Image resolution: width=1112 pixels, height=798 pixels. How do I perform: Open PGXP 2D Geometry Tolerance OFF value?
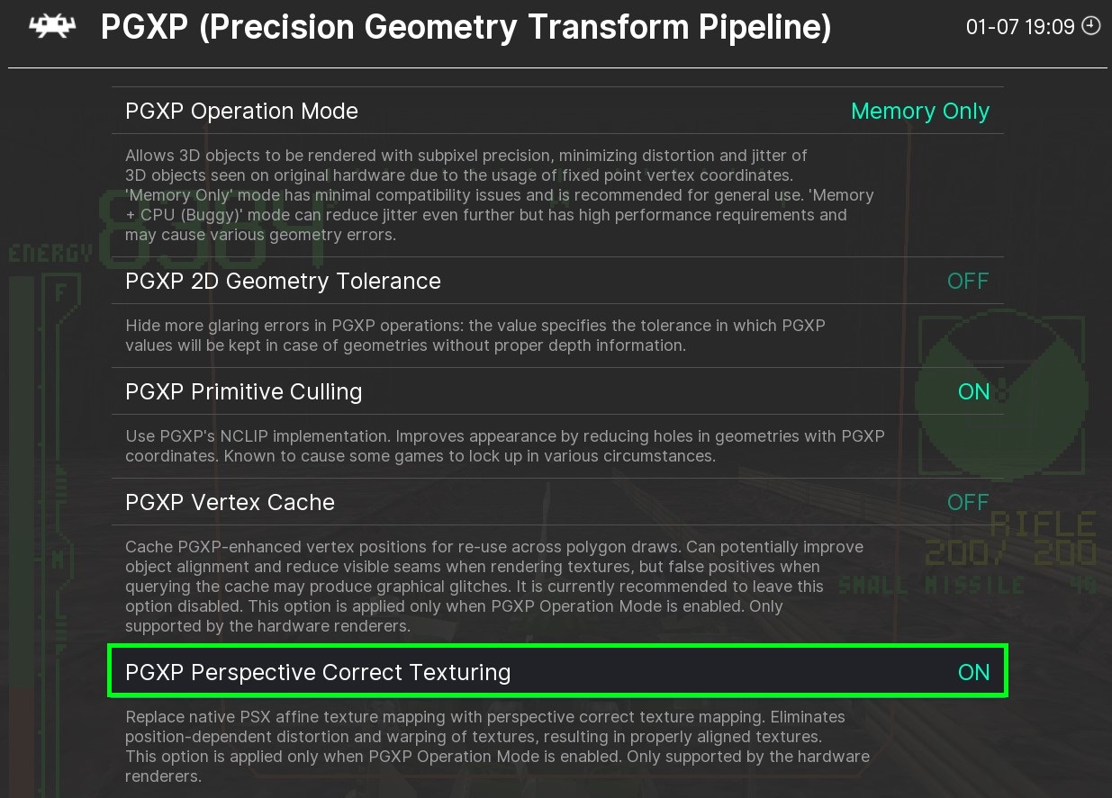point(968,281)
